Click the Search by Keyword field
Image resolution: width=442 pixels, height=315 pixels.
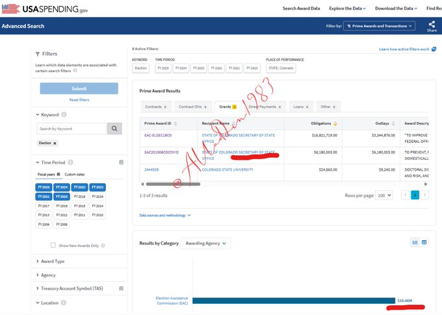click(x=71, y=129)
